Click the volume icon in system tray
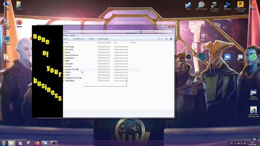This screenshot has height=146, width=260. click(x=245, y=143)
